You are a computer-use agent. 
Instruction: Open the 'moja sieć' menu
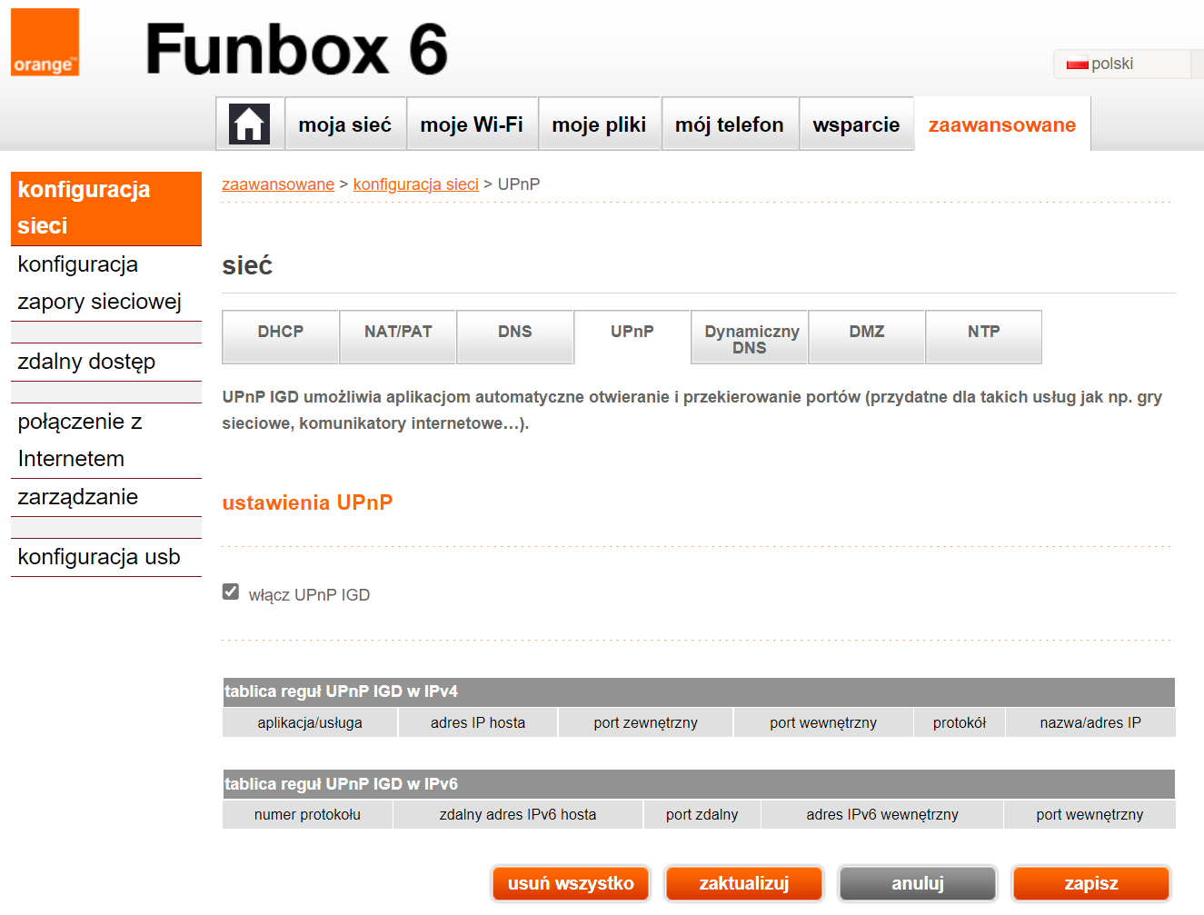pos(345,124)
